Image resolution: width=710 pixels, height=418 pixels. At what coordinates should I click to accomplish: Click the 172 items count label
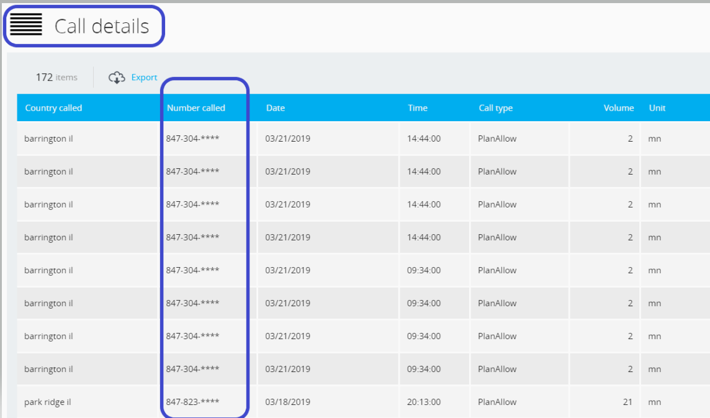(x=56, y=78)
